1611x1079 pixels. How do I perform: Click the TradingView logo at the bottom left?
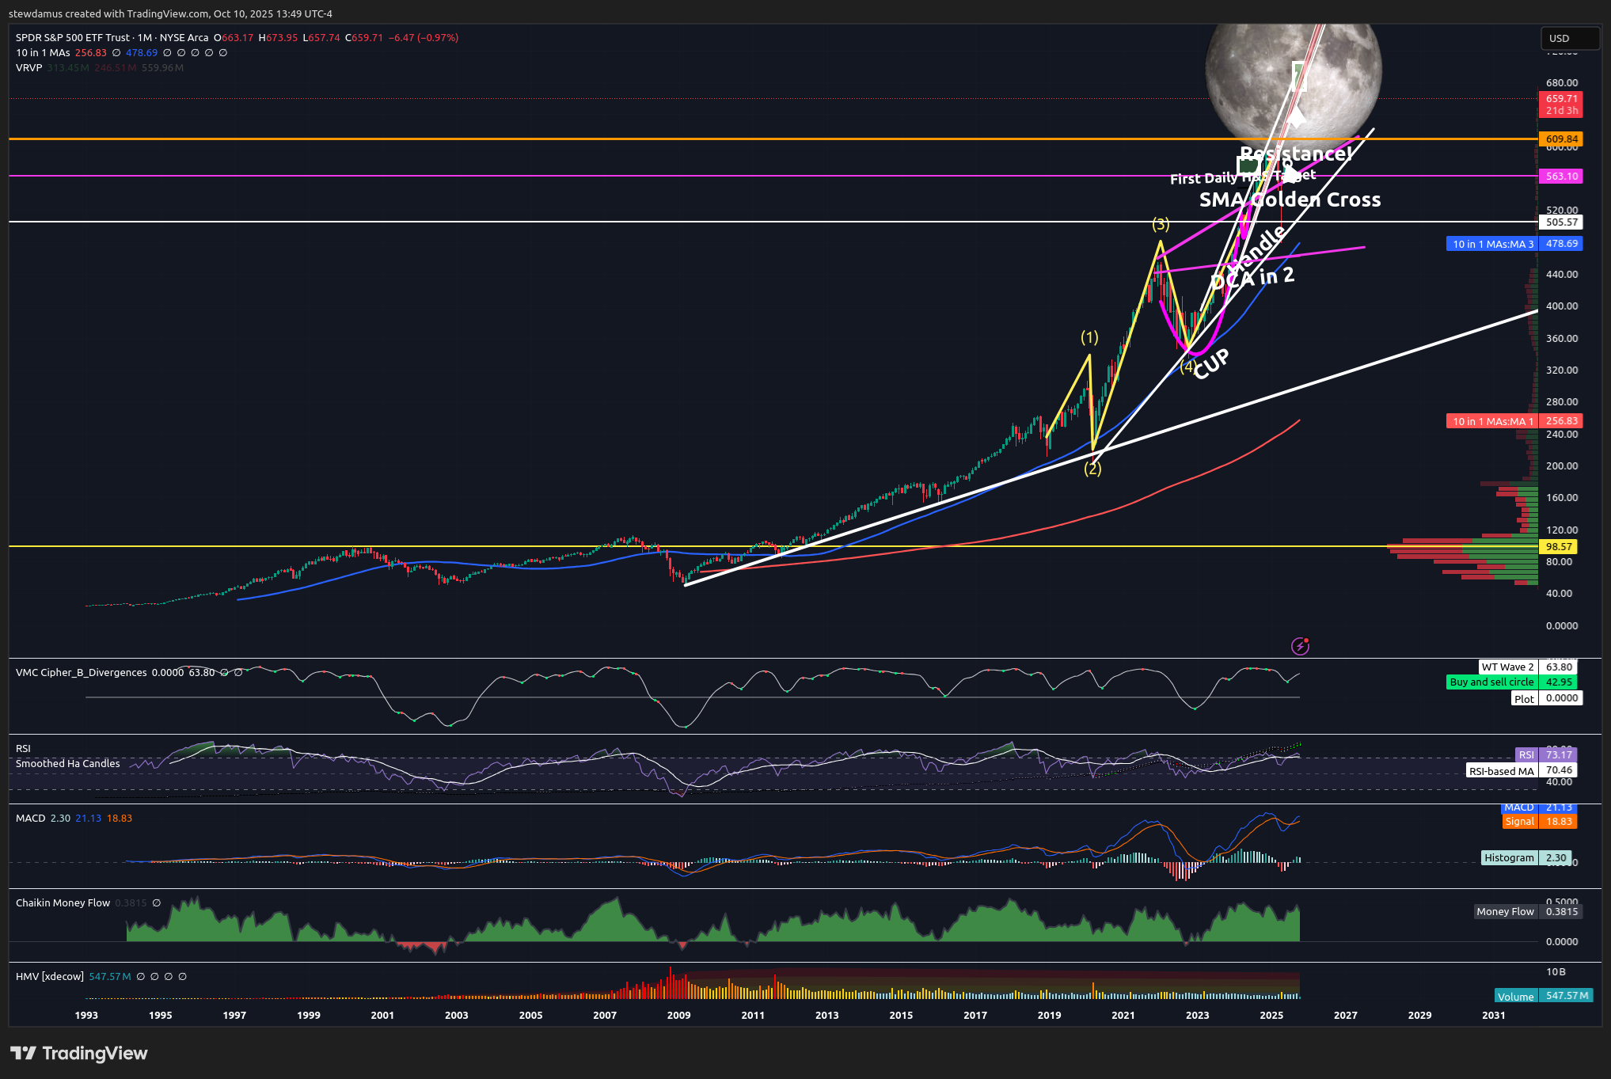pos(79,1053)
